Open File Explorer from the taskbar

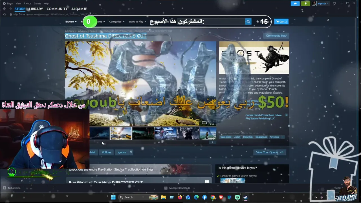[x=163, y=197]
